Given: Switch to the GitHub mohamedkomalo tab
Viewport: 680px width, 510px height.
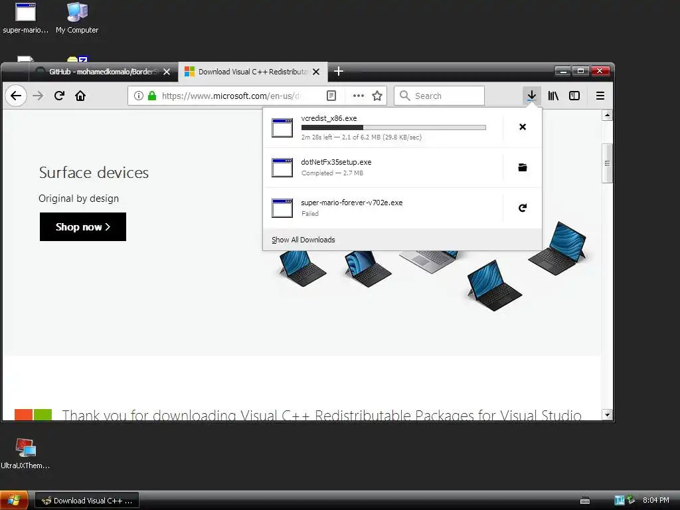Looking at the screenshot, I should tap(103, 72).
